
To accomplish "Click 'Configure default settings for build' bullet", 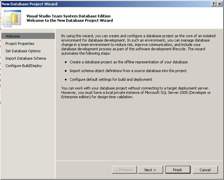I will click(x=111, y=79).
